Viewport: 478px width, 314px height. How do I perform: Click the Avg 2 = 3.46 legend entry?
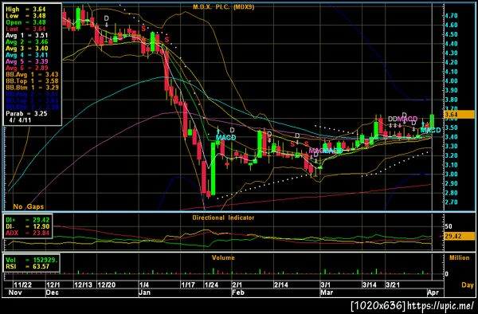[x=27, y=41]
